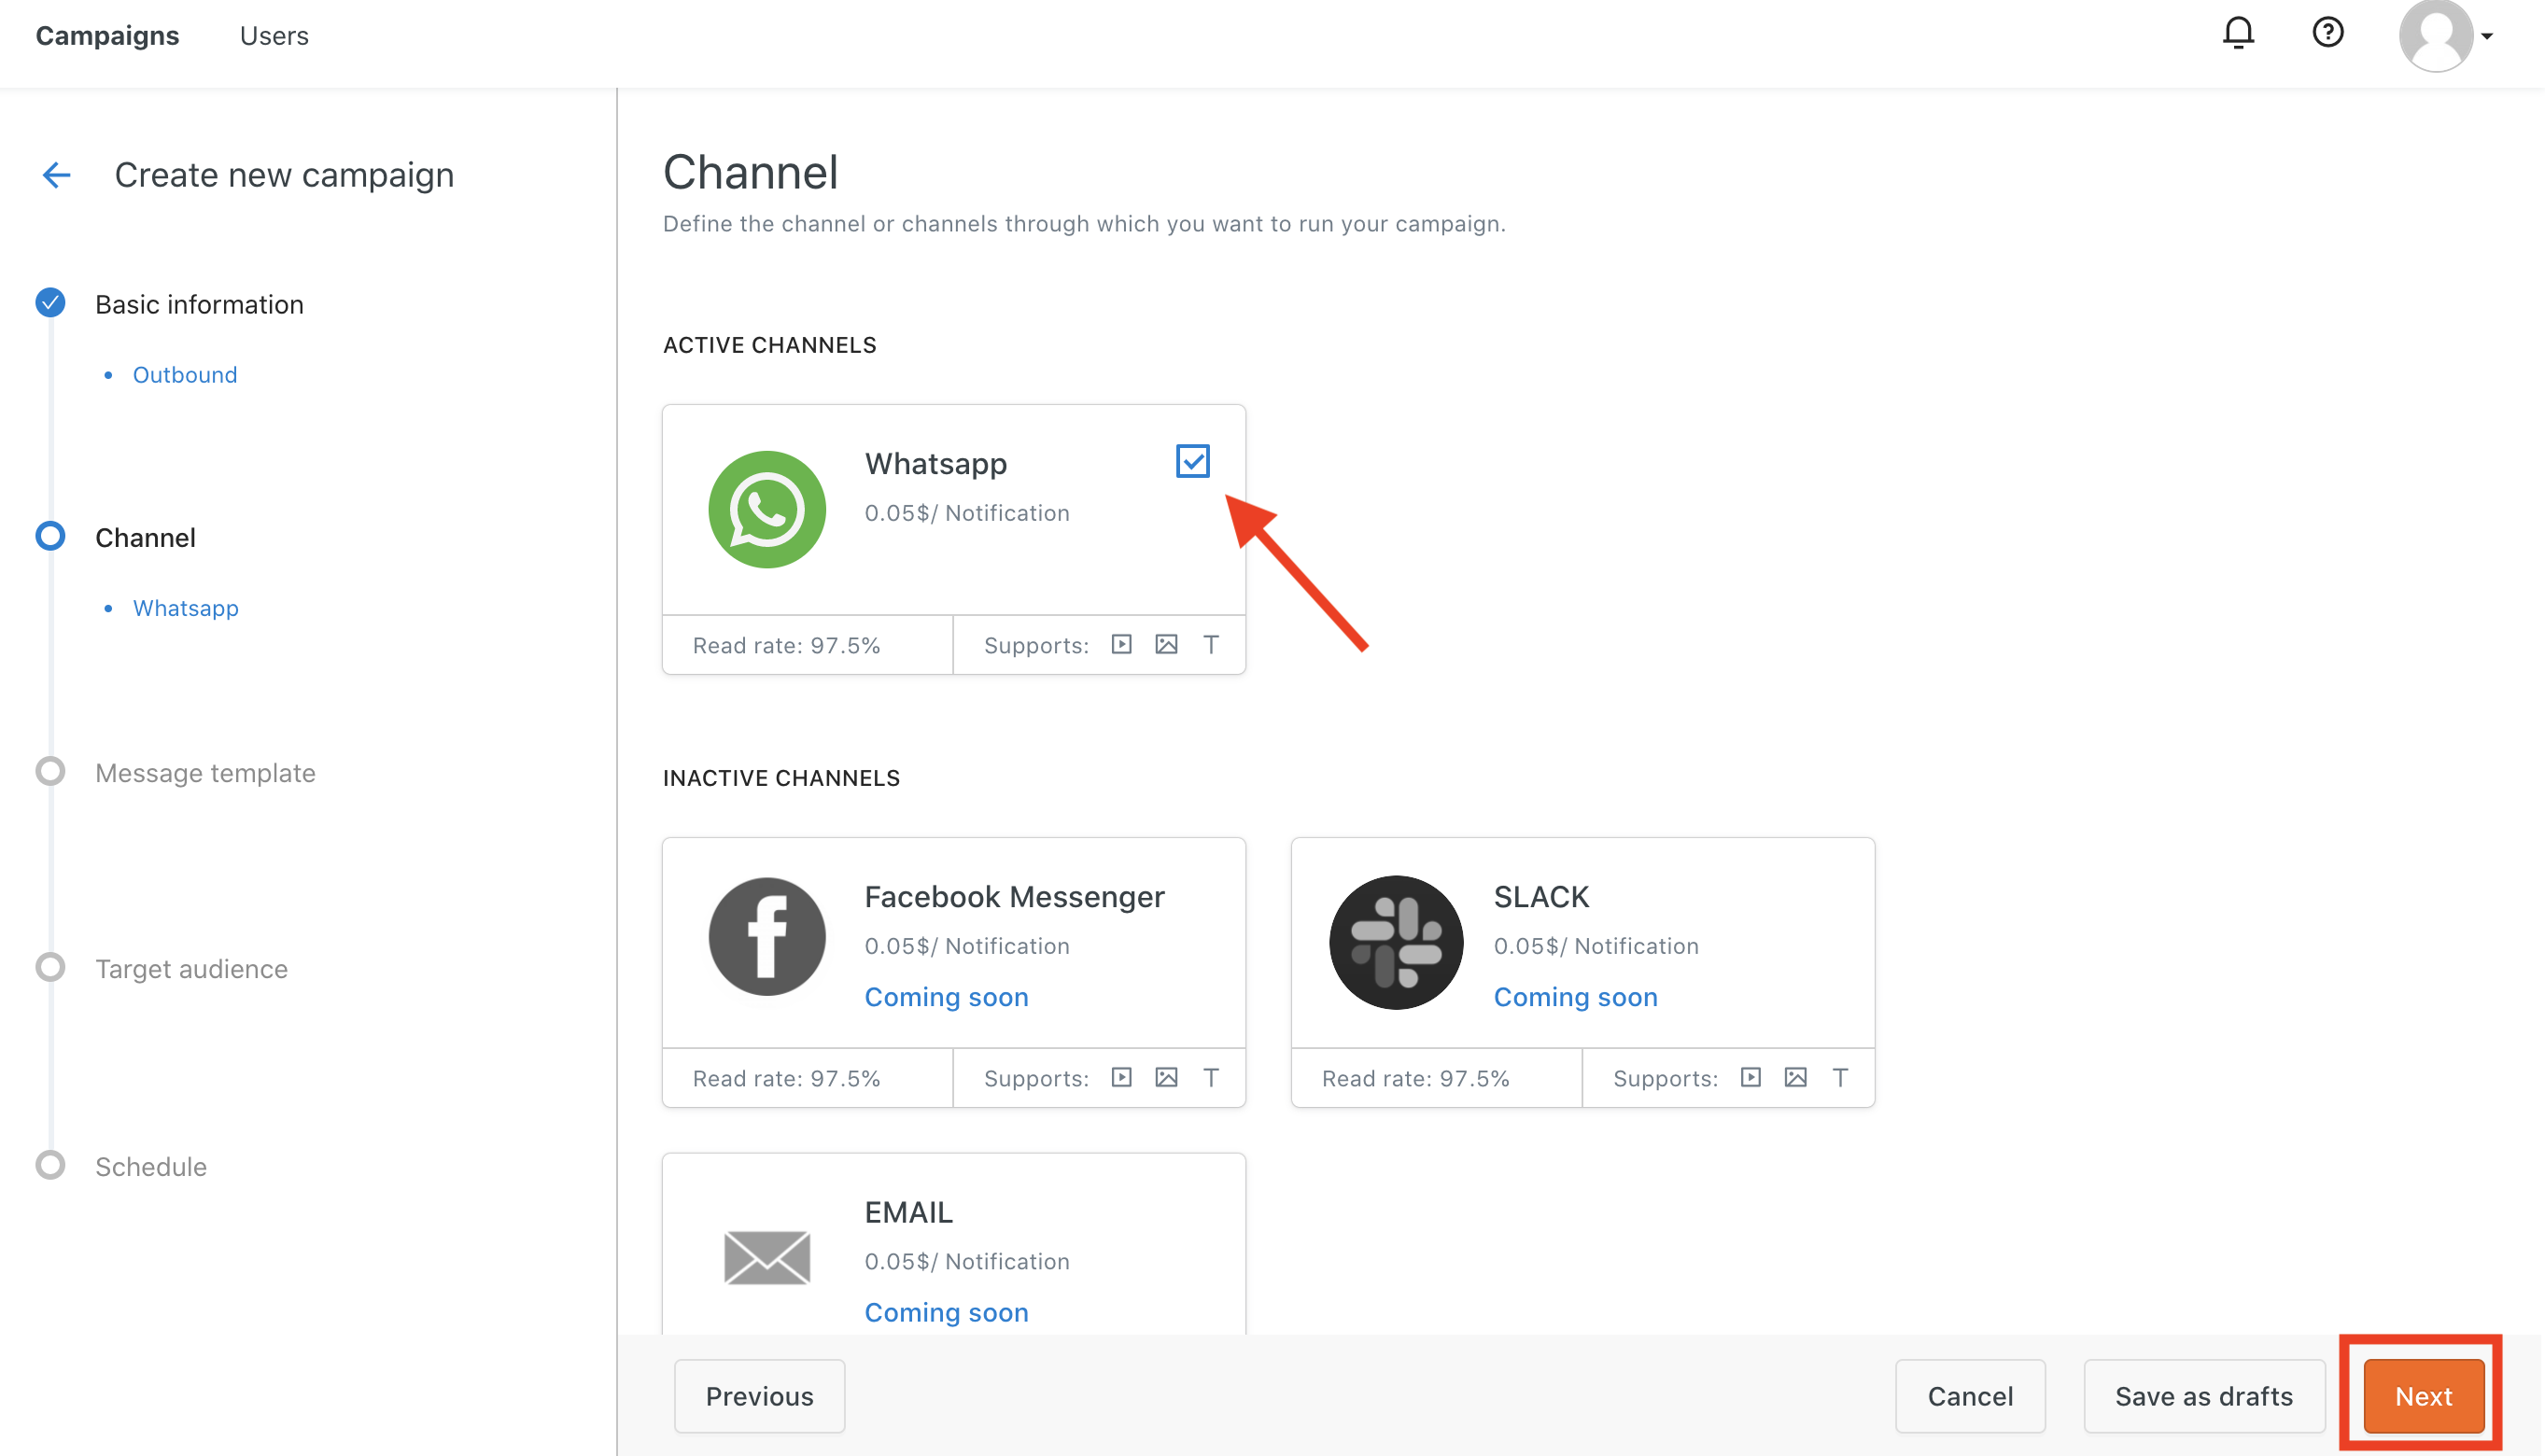Open the help question mark icon
The width and height of the screenshot is (2545, 1456).
pyautogui.click(x=2328, y=33)
